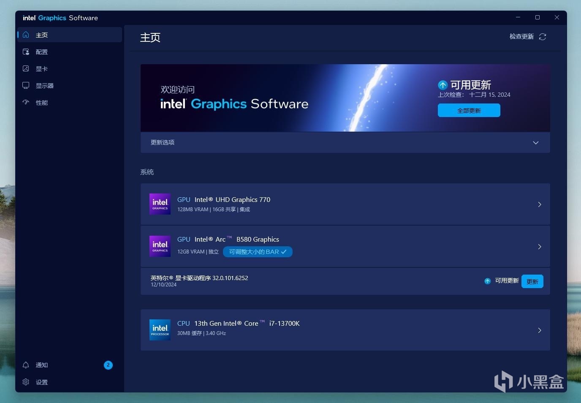Image resolution: width=581 pixels, height=403 pixels.
Task: Click the 全部更新 button
Action: click(x=469, y=110)
